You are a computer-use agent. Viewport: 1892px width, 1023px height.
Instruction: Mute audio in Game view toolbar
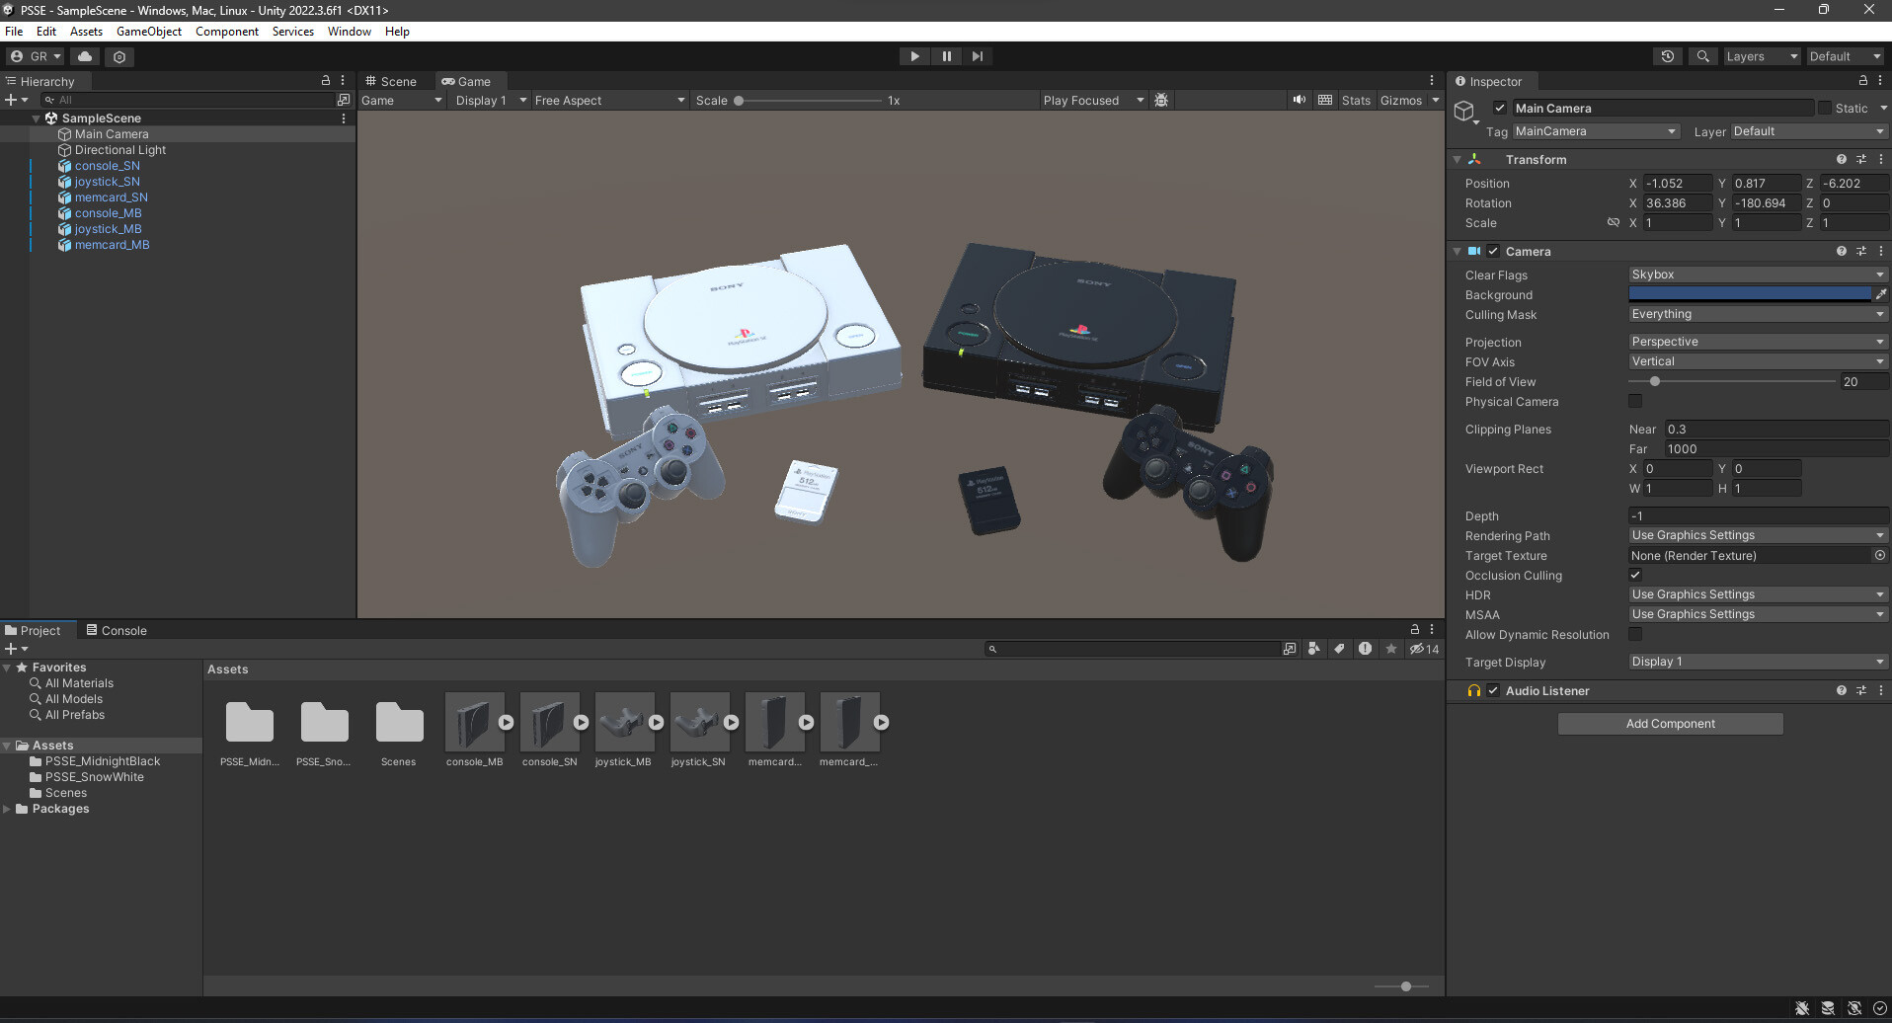click(x=1299, y=100)
